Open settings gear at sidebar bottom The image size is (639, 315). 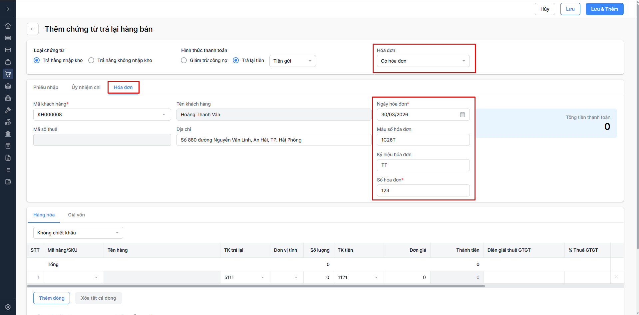click(8, 307)
